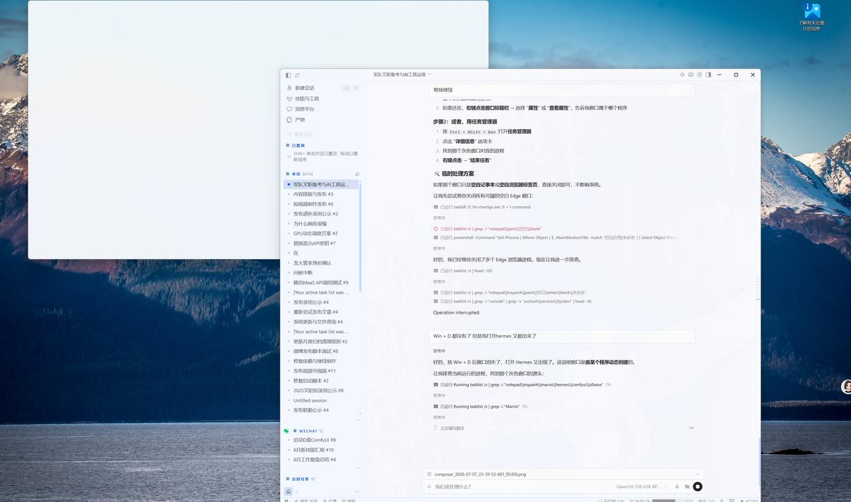Open conversation 发布递补录用公示 #2
Screen dimensions: 851x502
pos(322,214)
